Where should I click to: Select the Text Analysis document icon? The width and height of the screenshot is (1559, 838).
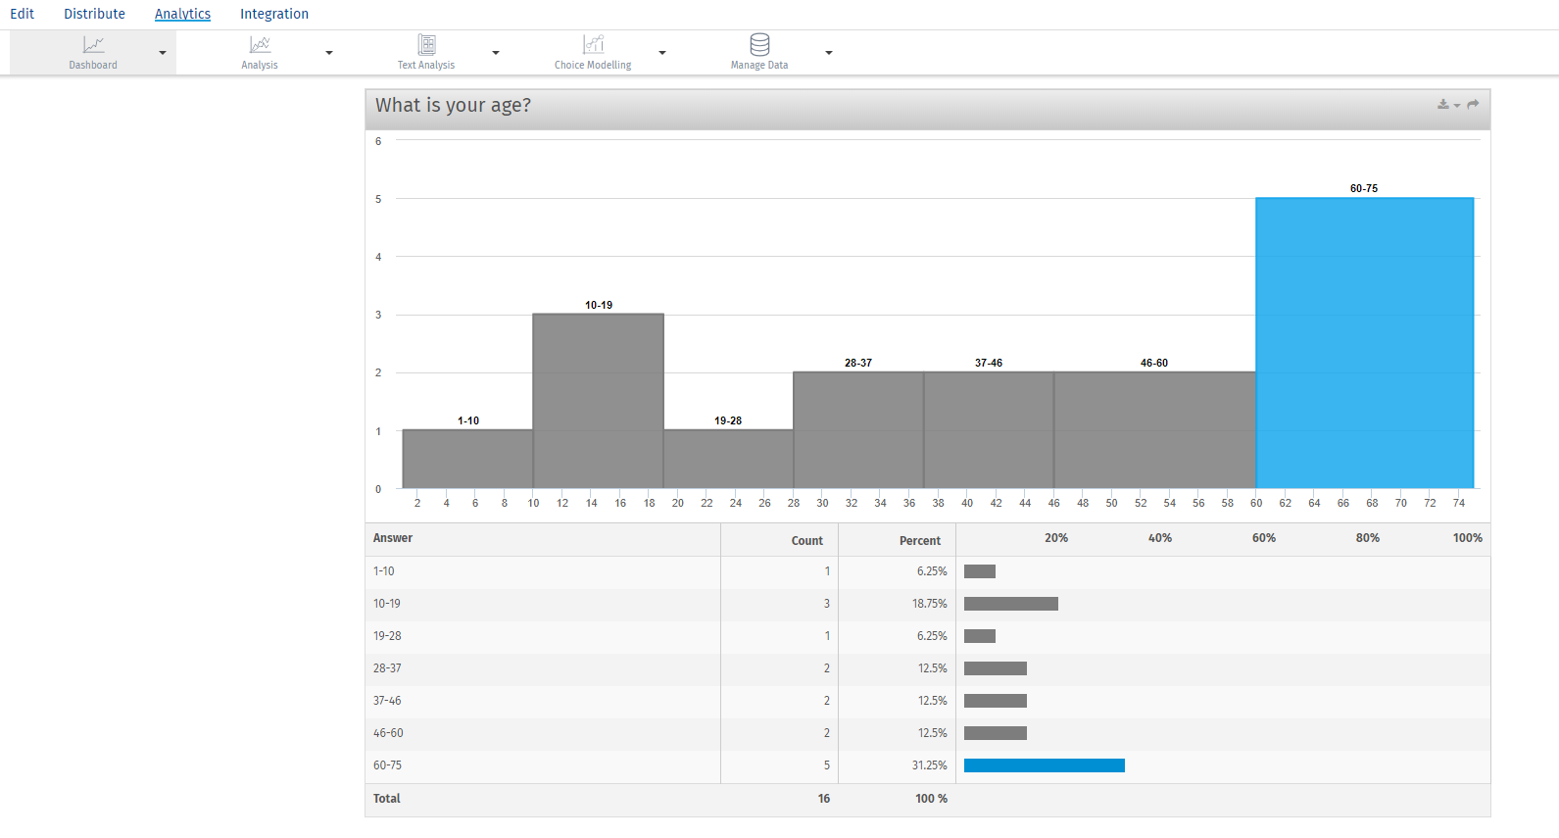(x=426, y=45)
